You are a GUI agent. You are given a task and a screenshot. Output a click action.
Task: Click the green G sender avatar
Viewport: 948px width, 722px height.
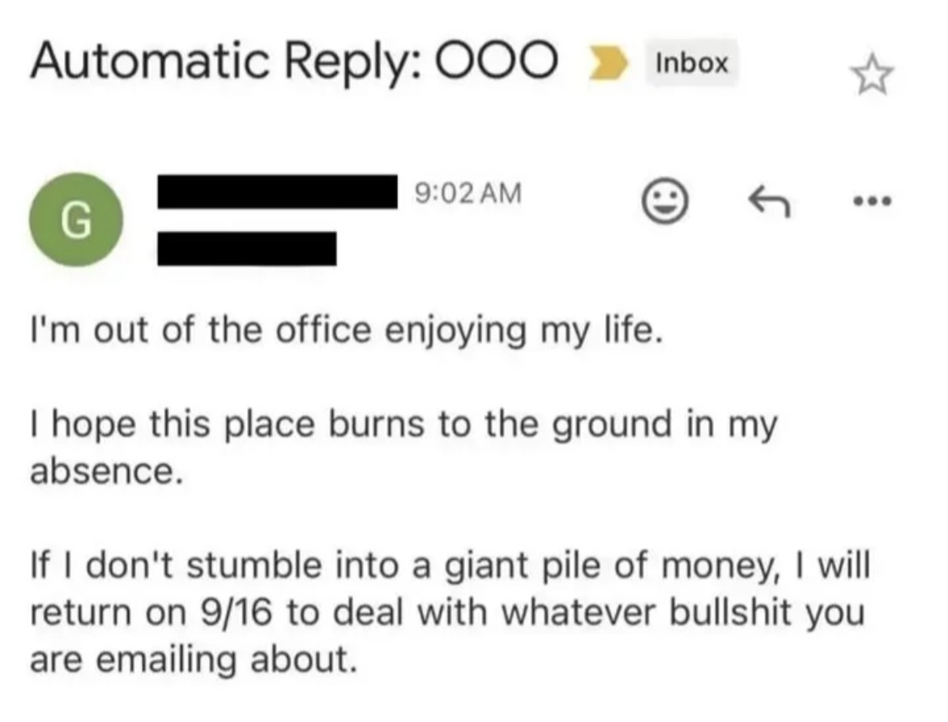pyautogui.click(x=75, y=220)
